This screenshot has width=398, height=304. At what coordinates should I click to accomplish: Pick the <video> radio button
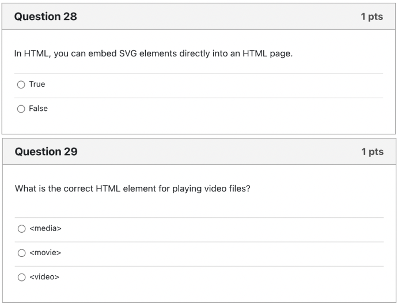(21, 277)
